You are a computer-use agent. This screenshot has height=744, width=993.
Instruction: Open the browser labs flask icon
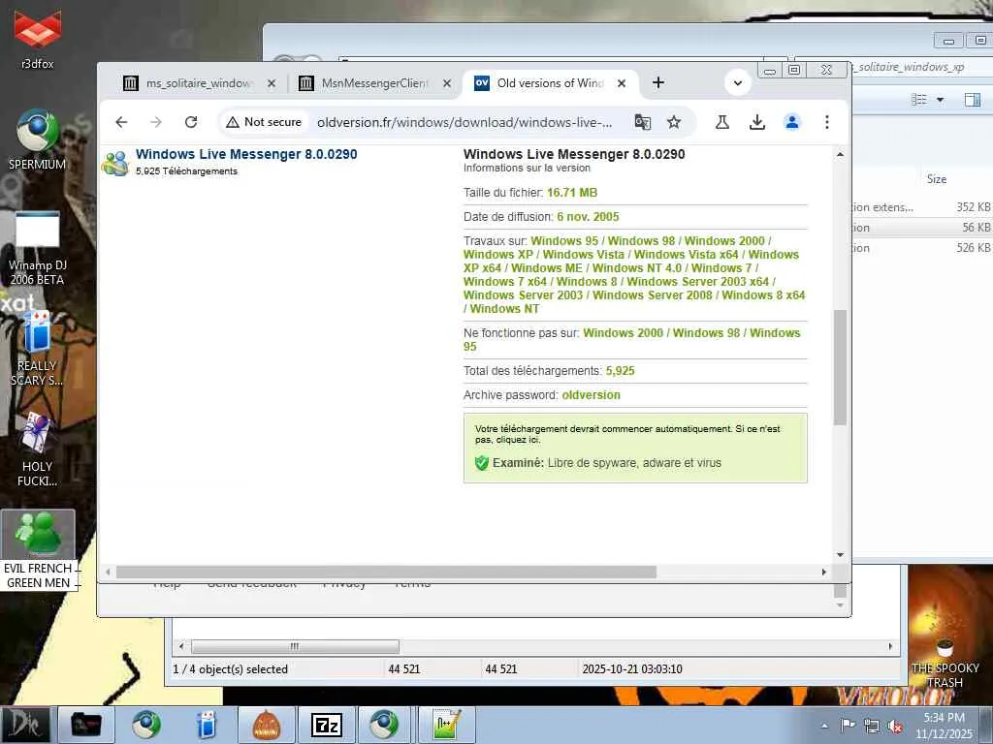(721, 122)
